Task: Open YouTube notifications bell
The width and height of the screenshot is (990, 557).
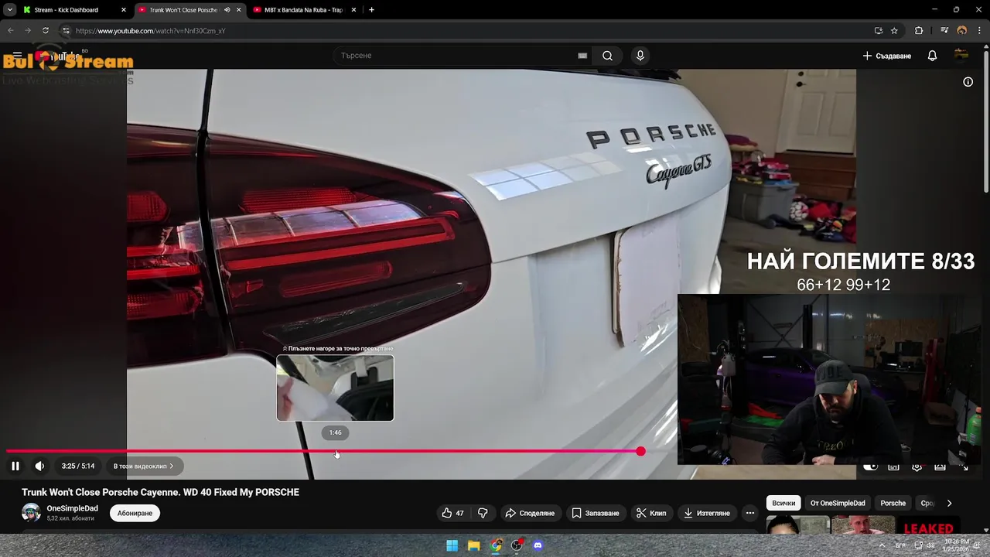Action: 932,56
